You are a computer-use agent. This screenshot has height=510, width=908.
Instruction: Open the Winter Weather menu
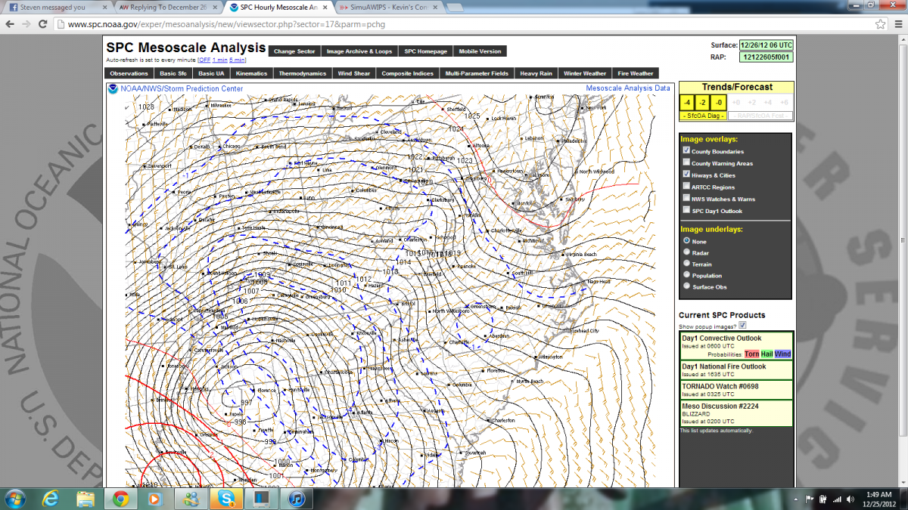tap(585, 73)
